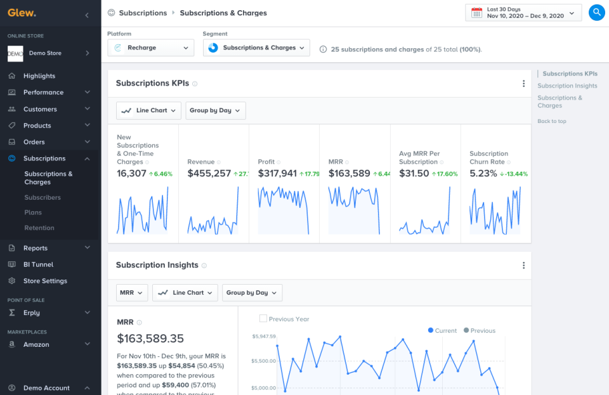Open the Plans page under Subscriptions
609x395 pixels.
[x=33, y=212]
